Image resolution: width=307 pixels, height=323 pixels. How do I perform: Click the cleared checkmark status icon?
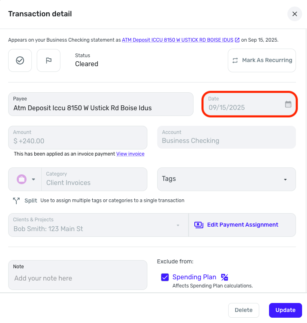20,60
